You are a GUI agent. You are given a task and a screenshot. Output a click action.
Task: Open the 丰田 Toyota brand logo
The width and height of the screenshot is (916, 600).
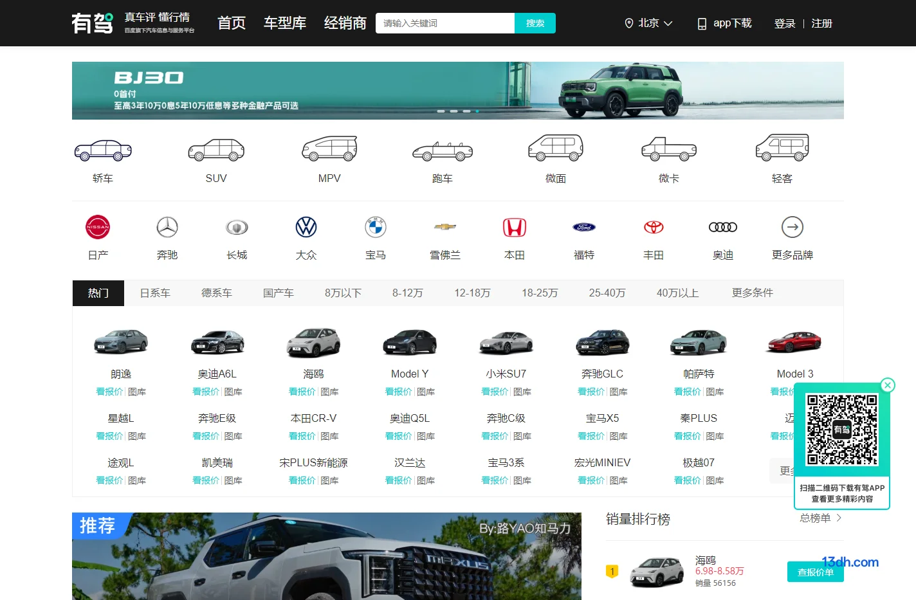(654, 227)
